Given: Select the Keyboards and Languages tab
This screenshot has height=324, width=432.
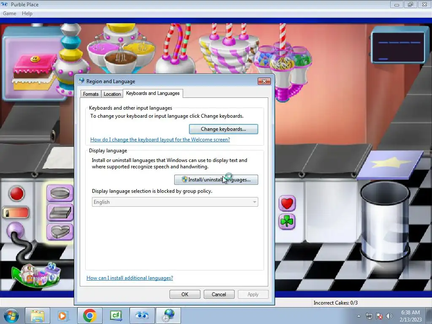Looking at the screenshot, I should tap(153, 93).
